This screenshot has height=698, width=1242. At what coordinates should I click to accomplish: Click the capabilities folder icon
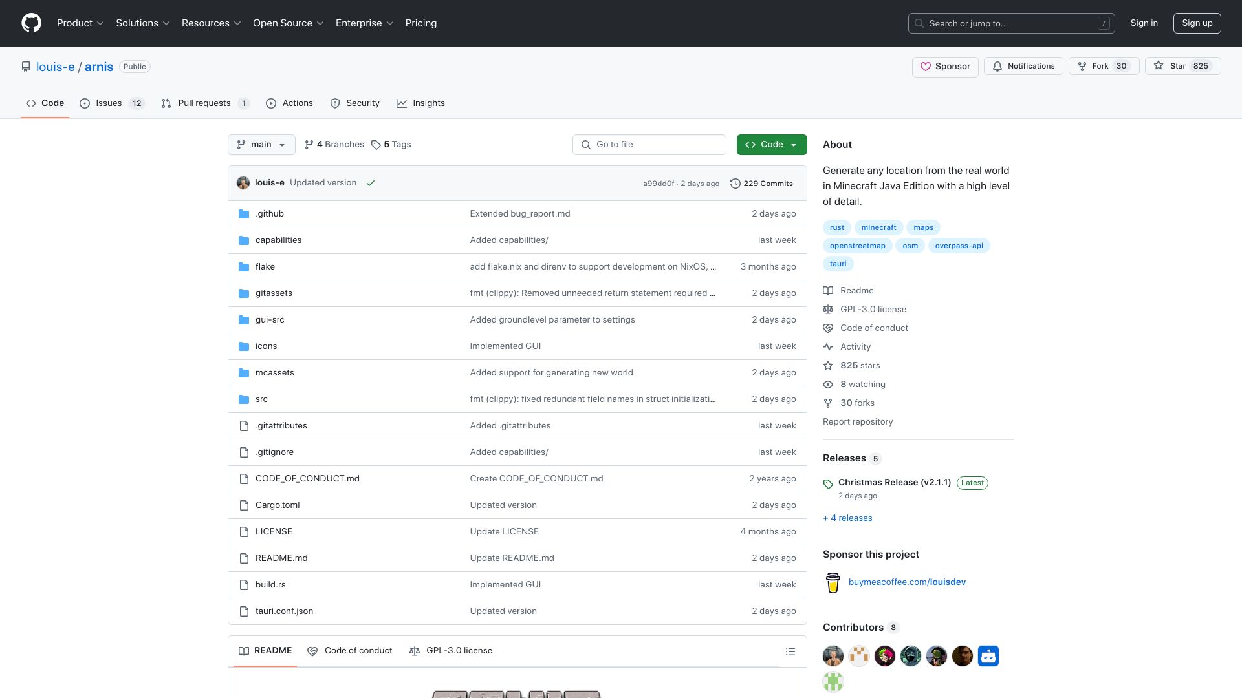244,240
